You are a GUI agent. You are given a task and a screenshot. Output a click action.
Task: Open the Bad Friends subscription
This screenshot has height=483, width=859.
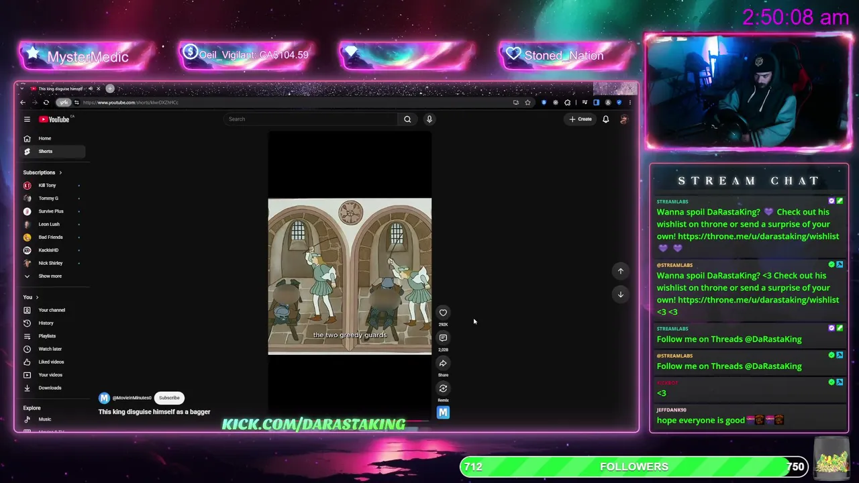[x=51, y=237]
